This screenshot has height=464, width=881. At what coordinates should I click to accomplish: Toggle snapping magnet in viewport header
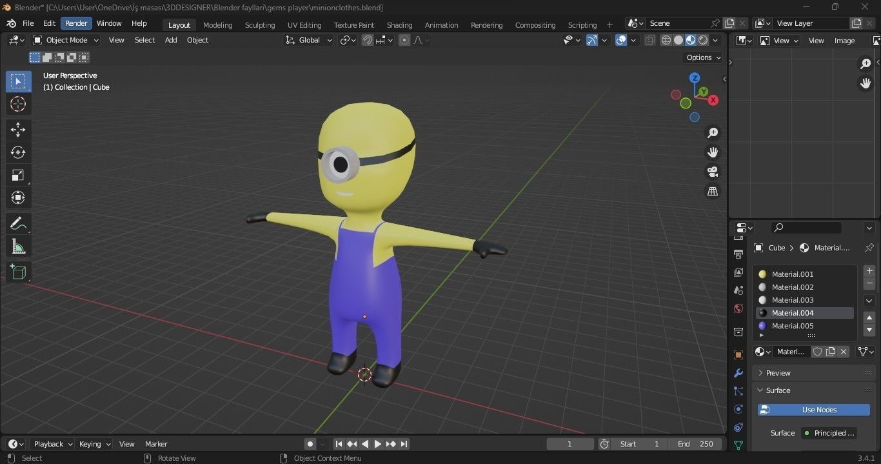pos(368,40)
